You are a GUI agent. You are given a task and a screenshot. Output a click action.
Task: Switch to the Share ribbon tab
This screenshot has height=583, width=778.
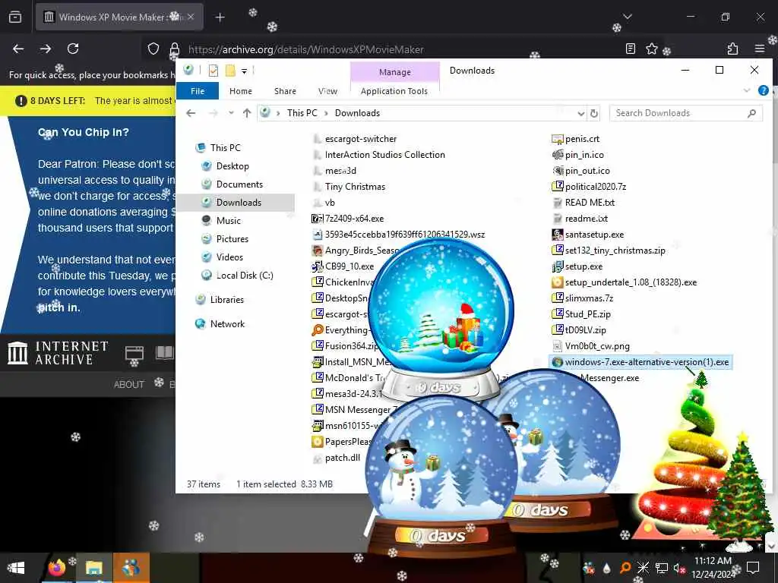285,91
